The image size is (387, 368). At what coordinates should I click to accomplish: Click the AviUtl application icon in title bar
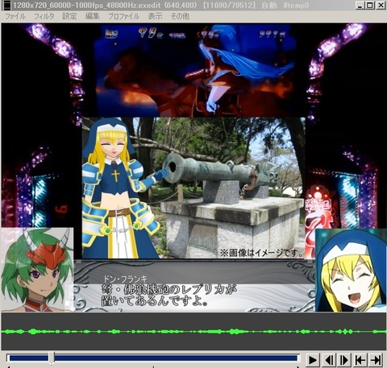point(6,5)
